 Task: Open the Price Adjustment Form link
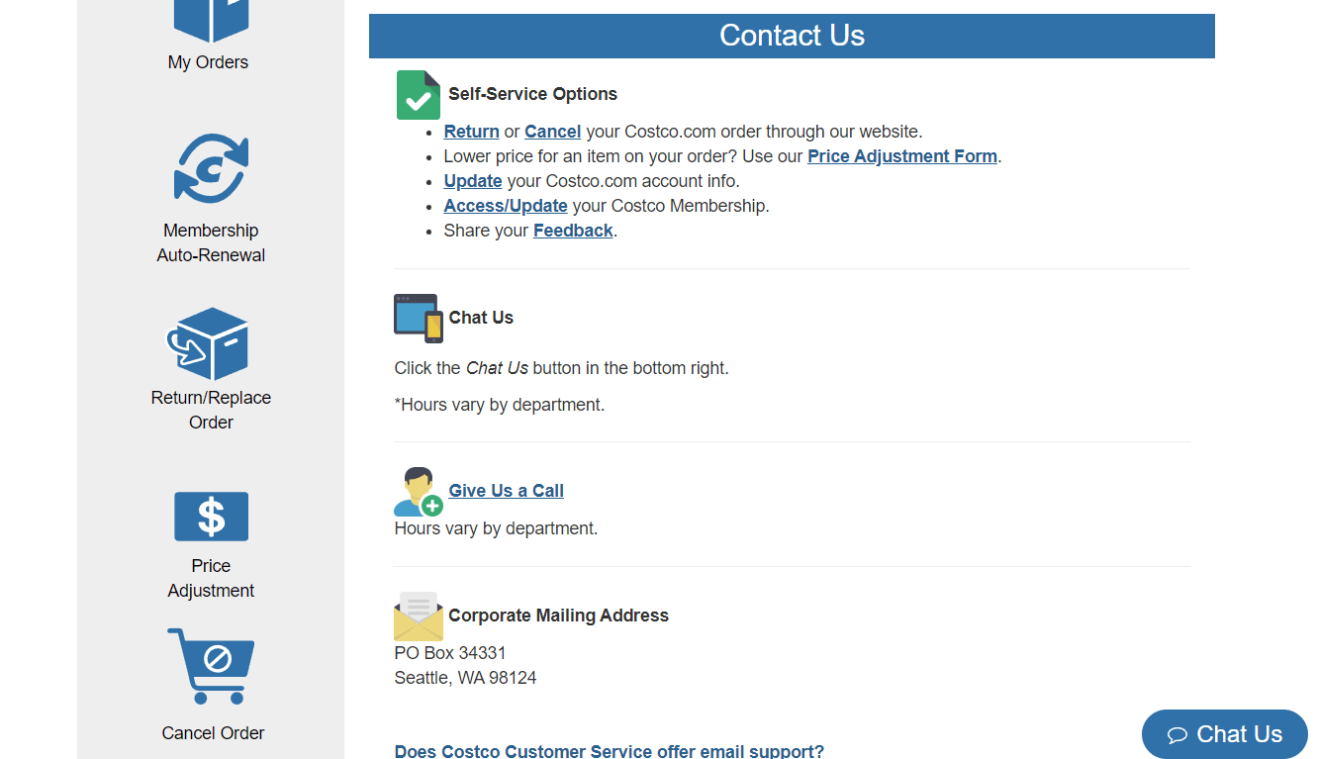902,156
